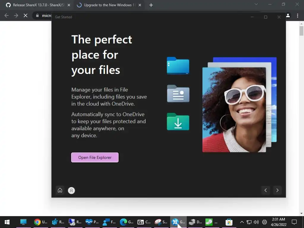Minimize the Get Started window
This screenshot has height=228, width=304.
point(252,17)
